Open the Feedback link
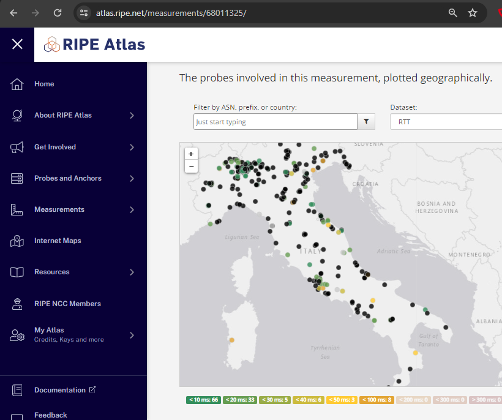502x420 pixels. click(51, 415)
